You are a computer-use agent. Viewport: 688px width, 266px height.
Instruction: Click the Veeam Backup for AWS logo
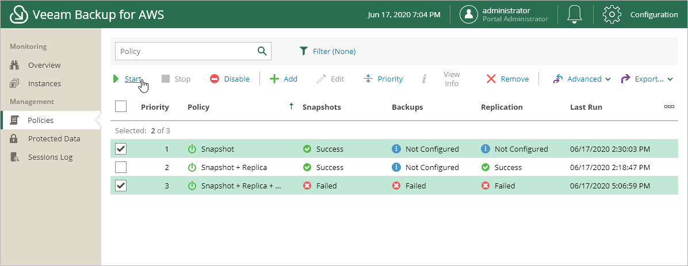coord(19,14)
